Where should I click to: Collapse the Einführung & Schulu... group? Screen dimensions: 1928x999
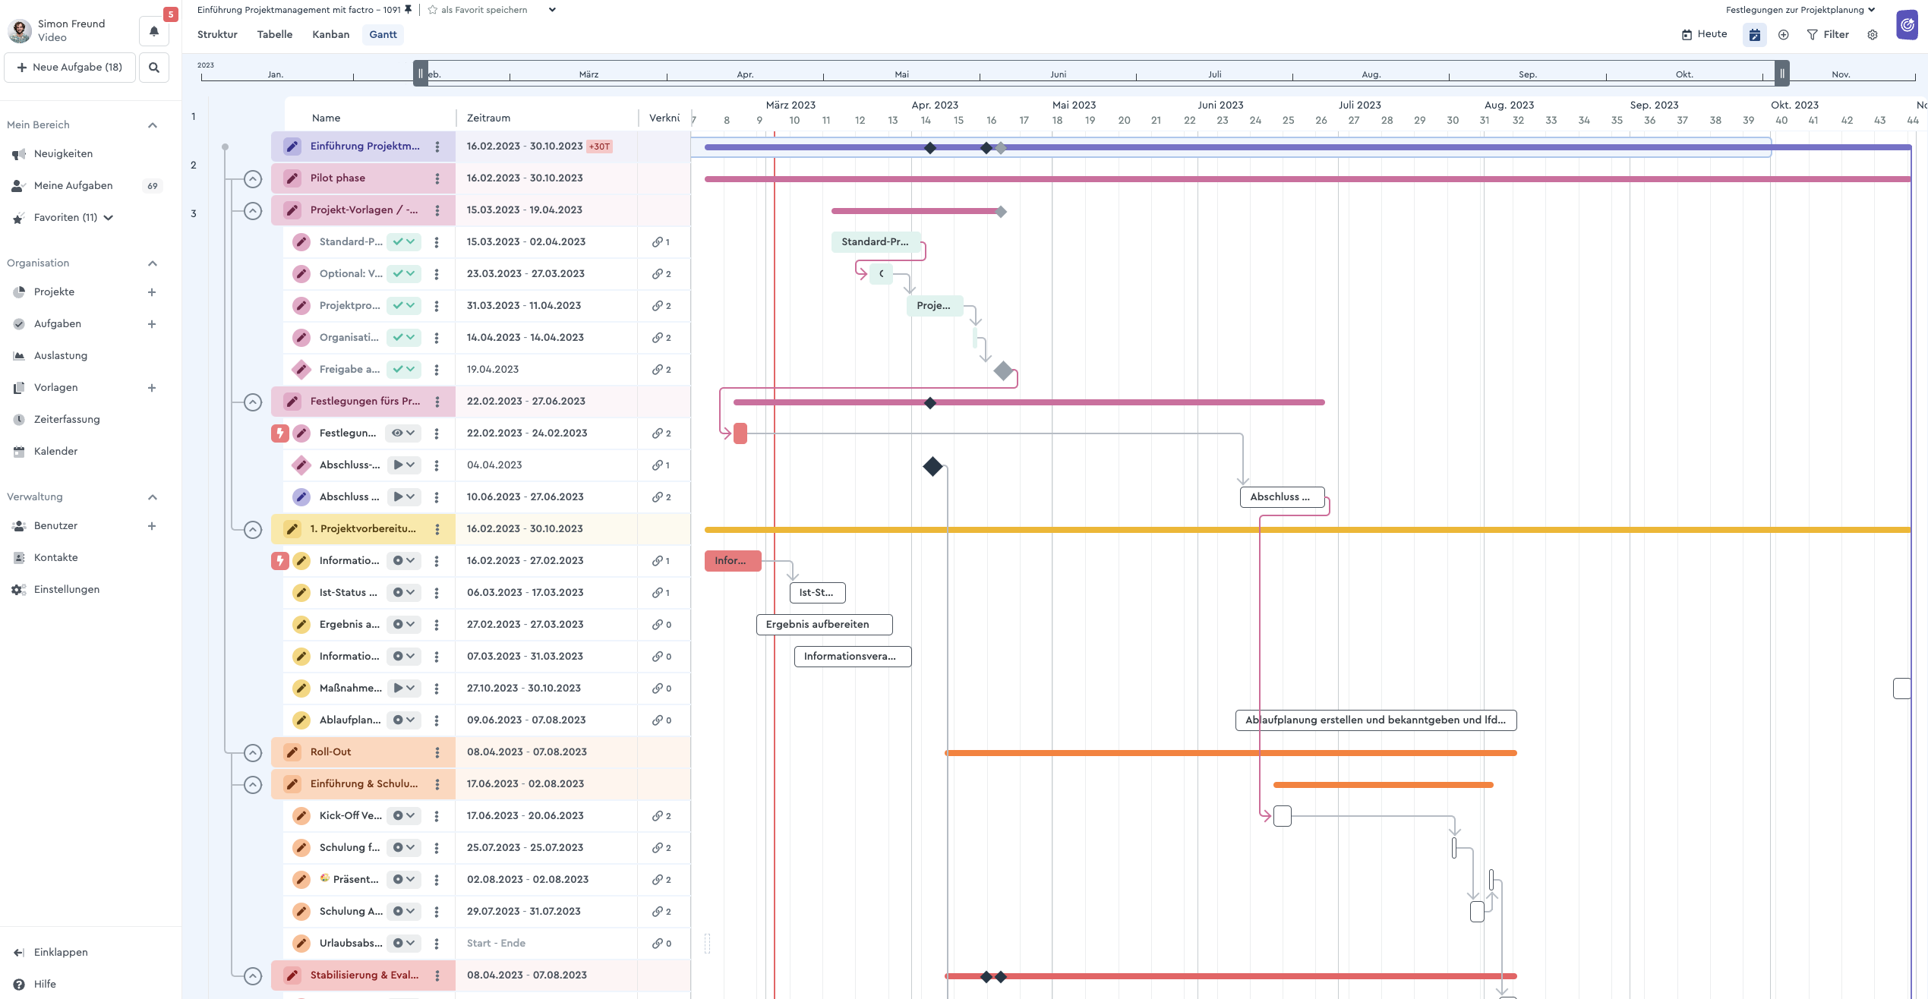pos(253,785)
